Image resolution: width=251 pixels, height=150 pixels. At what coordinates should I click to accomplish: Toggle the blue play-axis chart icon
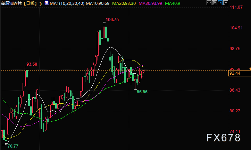[220, 3]
